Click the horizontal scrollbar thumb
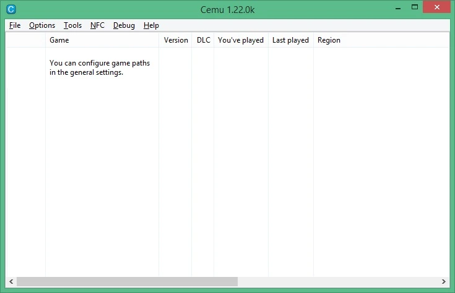455x293 pixels. click(x=127, y=281)
